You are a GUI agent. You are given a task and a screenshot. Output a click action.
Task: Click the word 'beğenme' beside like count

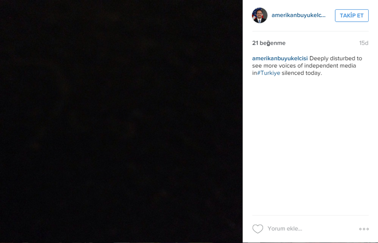(272, 43)
